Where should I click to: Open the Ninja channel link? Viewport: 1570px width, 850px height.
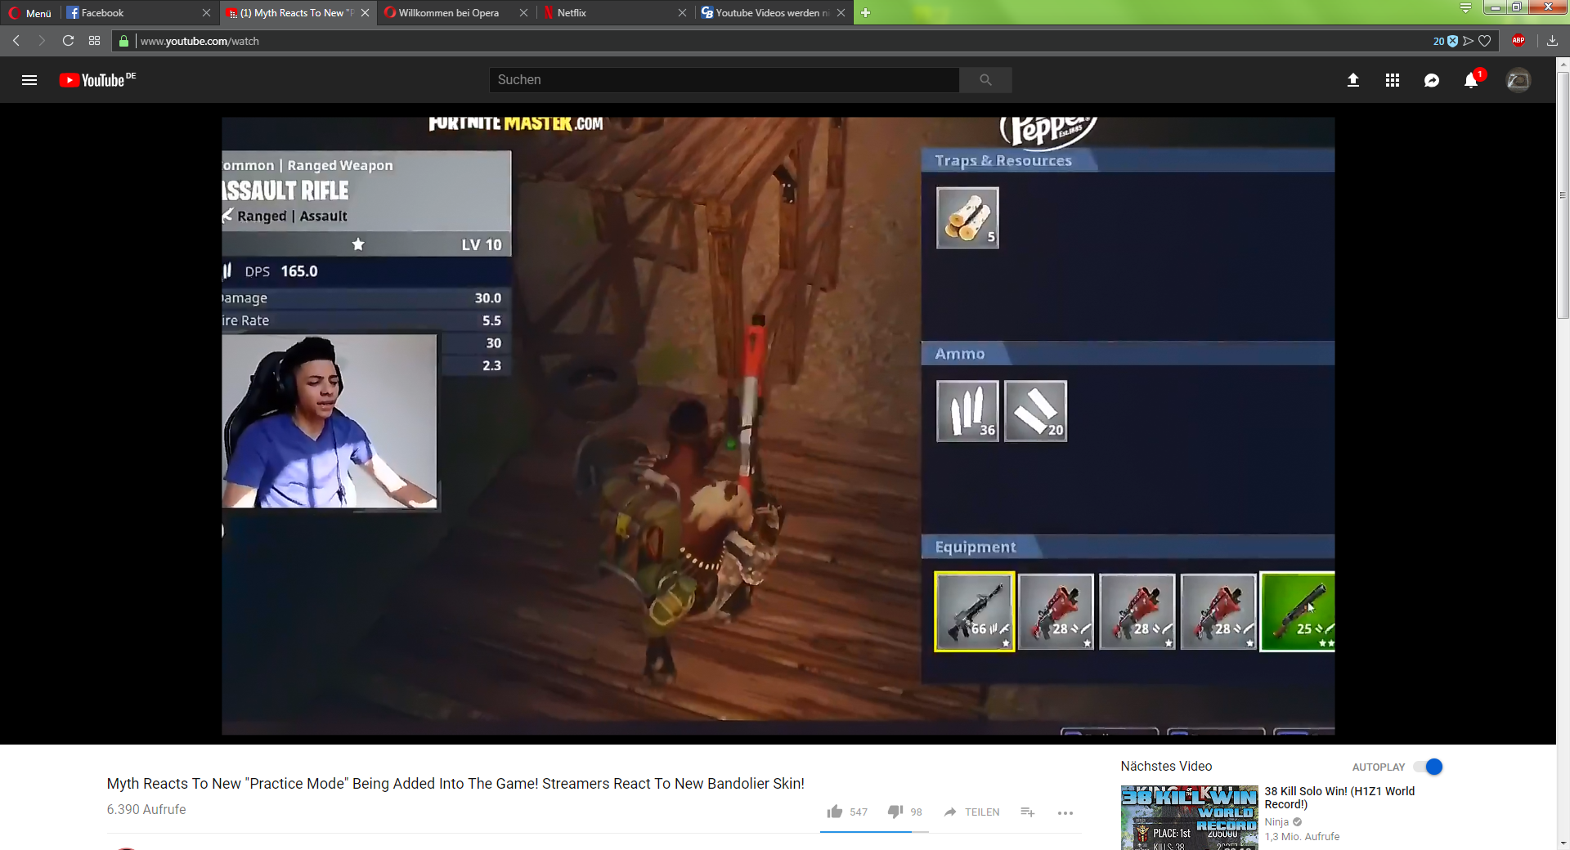(x=1276, y=822)
